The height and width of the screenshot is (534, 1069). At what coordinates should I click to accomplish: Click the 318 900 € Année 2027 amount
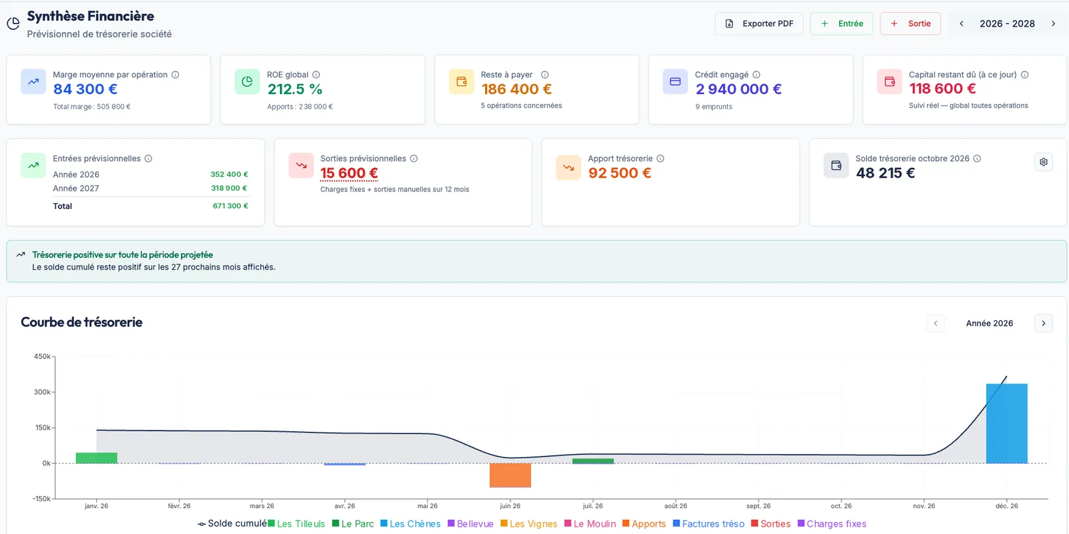[229, 188]
